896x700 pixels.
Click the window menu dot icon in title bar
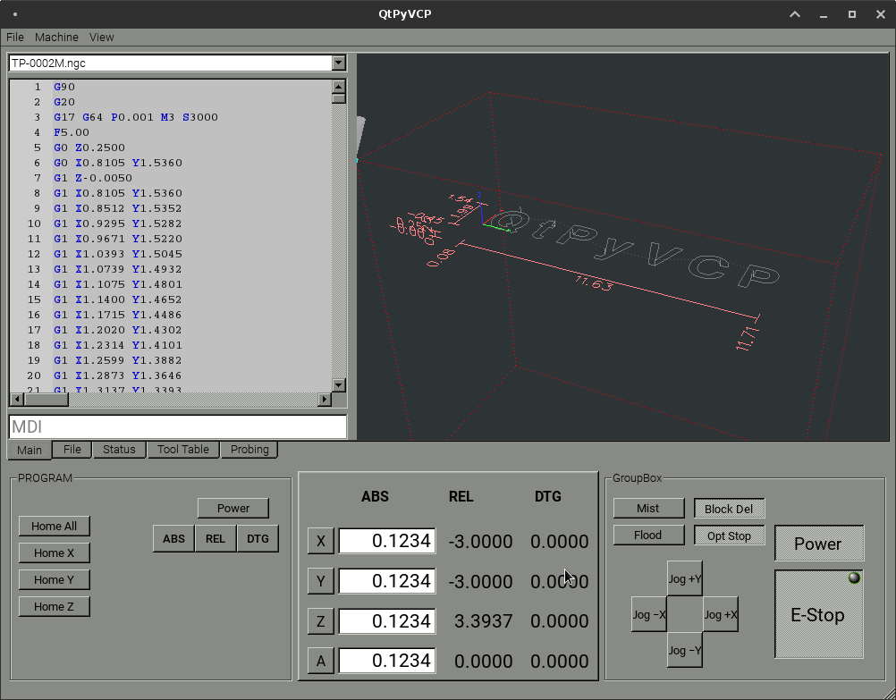tap(15, 14)
